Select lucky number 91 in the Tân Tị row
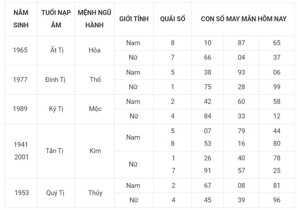 (x=207, y=170)
